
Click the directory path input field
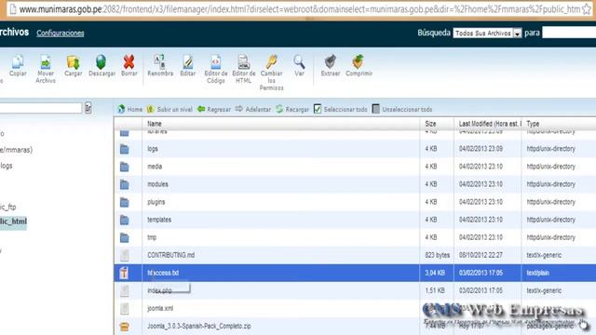[x=40, y=108]
